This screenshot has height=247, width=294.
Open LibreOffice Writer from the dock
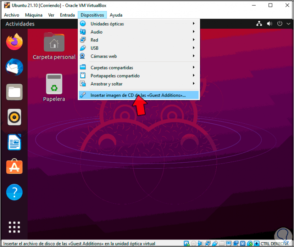pyautogui.click(x=15, y=142)
